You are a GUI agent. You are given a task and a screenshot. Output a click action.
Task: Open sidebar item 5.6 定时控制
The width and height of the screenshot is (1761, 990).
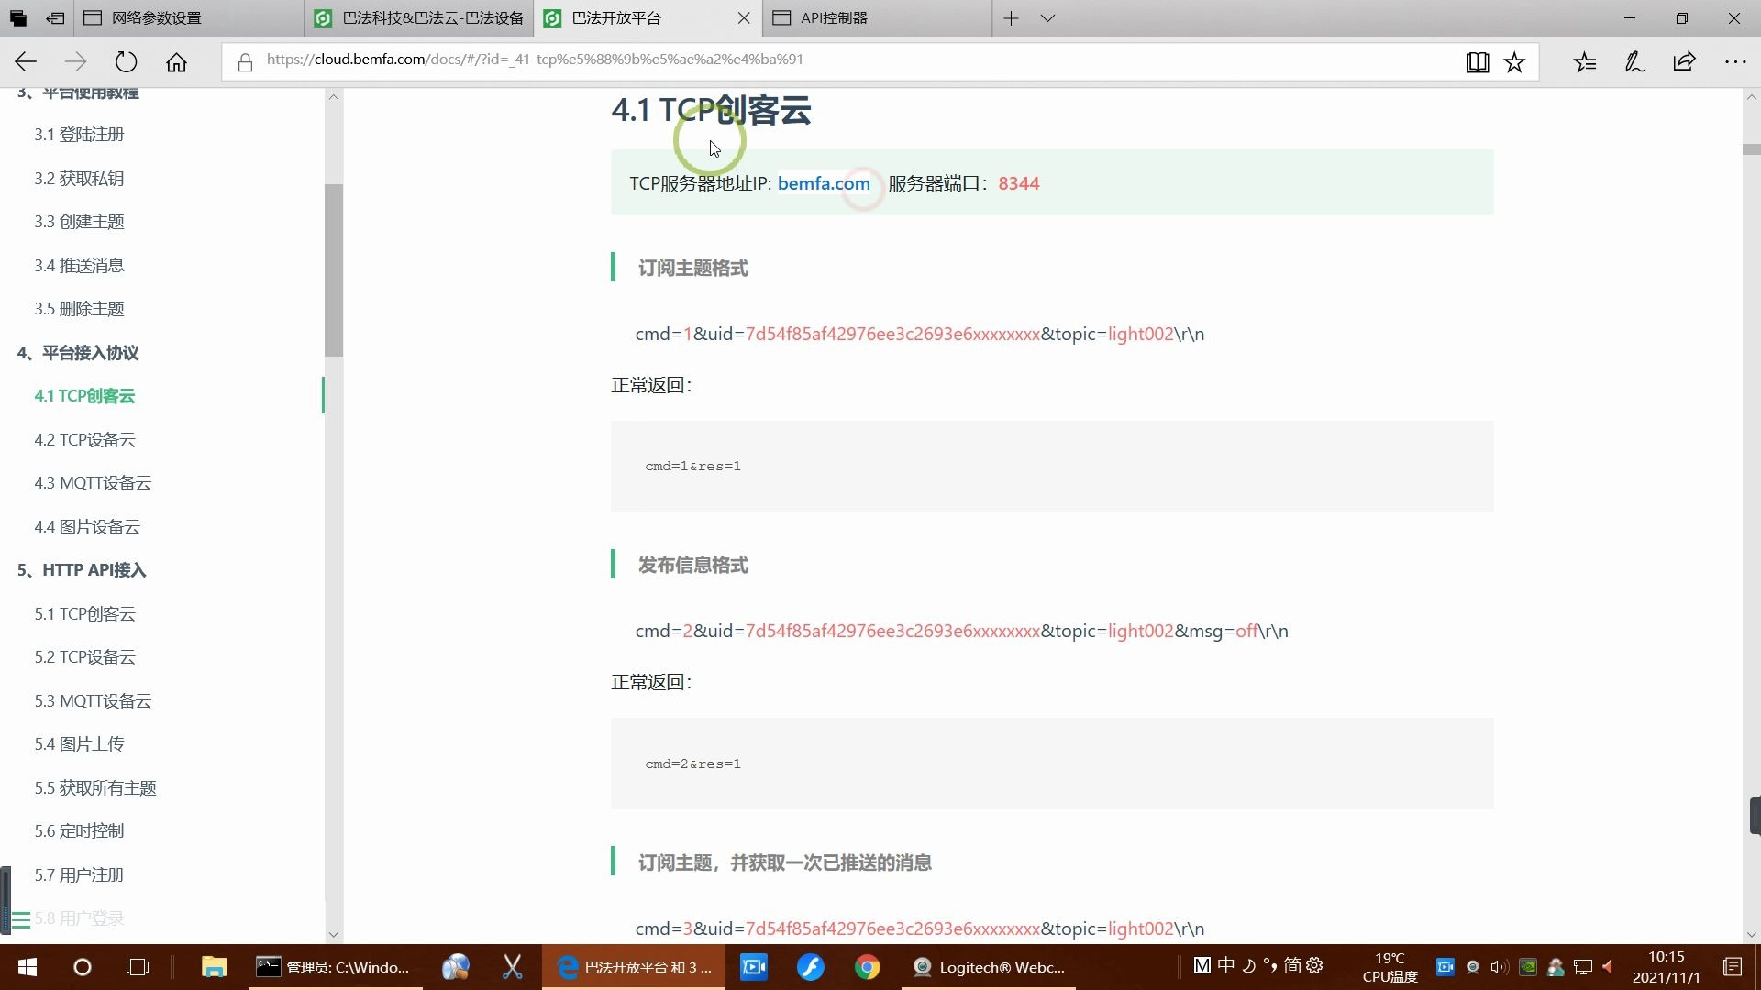79,831
